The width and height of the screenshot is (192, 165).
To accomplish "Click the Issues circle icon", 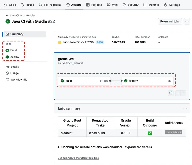I will click(x=22, y=5).
